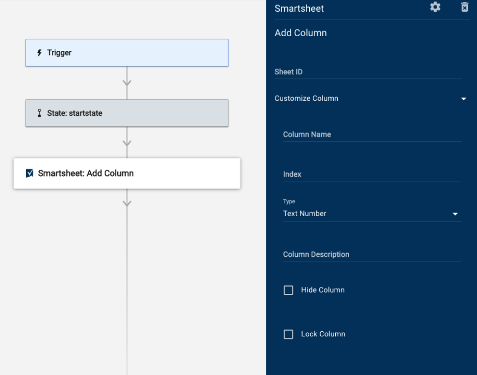
Task: Select the Trigger block in the workflow
Action: (127, 52)
